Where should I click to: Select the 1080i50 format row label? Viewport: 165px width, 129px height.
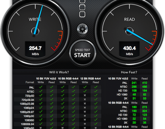point(29,120)
